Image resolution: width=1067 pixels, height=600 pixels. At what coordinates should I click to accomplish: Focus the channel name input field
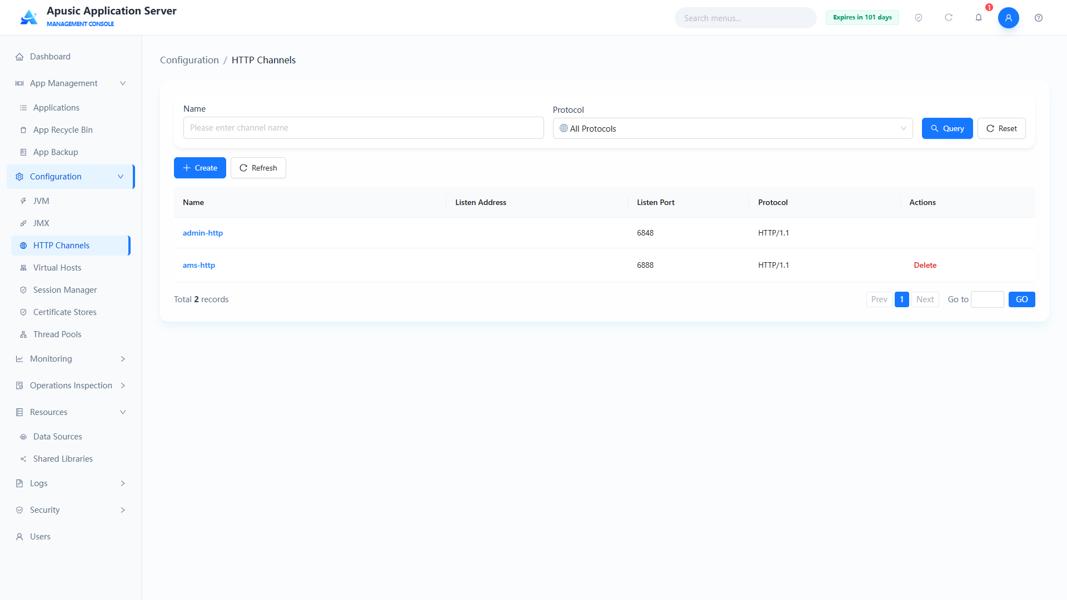(x=363, y=128)
